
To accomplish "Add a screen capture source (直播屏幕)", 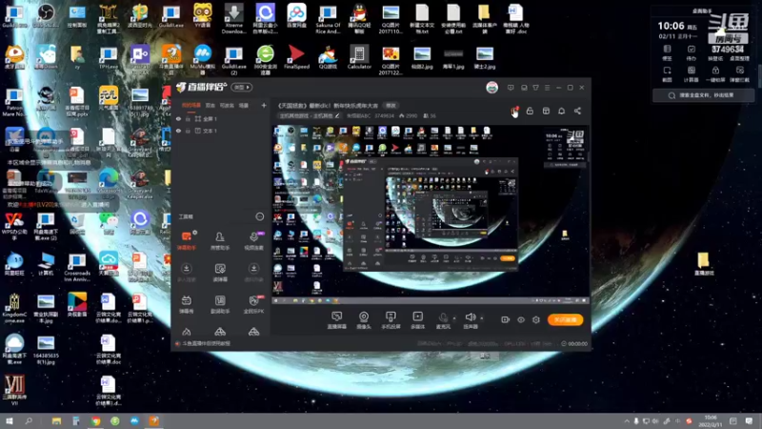I will click(x=337, y=320).
